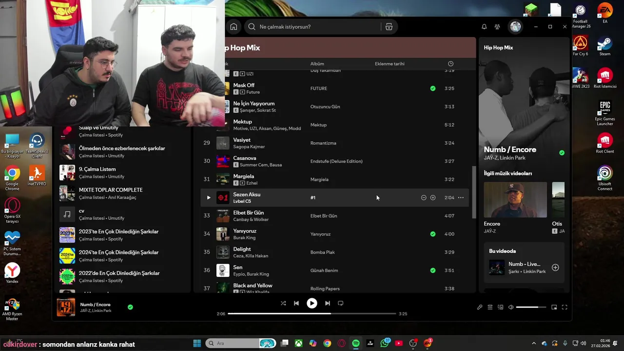
Task: Open Riot Client desktop icon
Action: click(x=605, y=143)
